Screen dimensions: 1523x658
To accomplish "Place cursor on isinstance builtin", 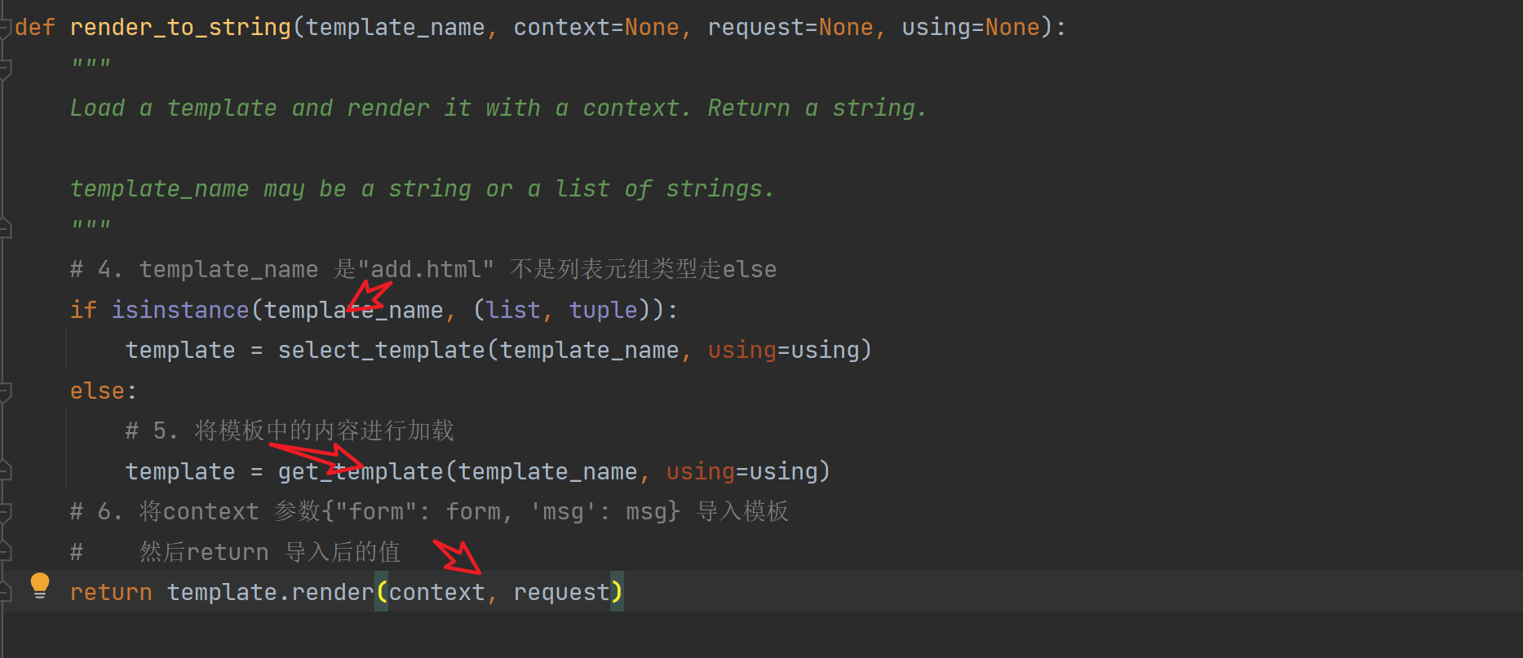I will [x=180, y=310].
